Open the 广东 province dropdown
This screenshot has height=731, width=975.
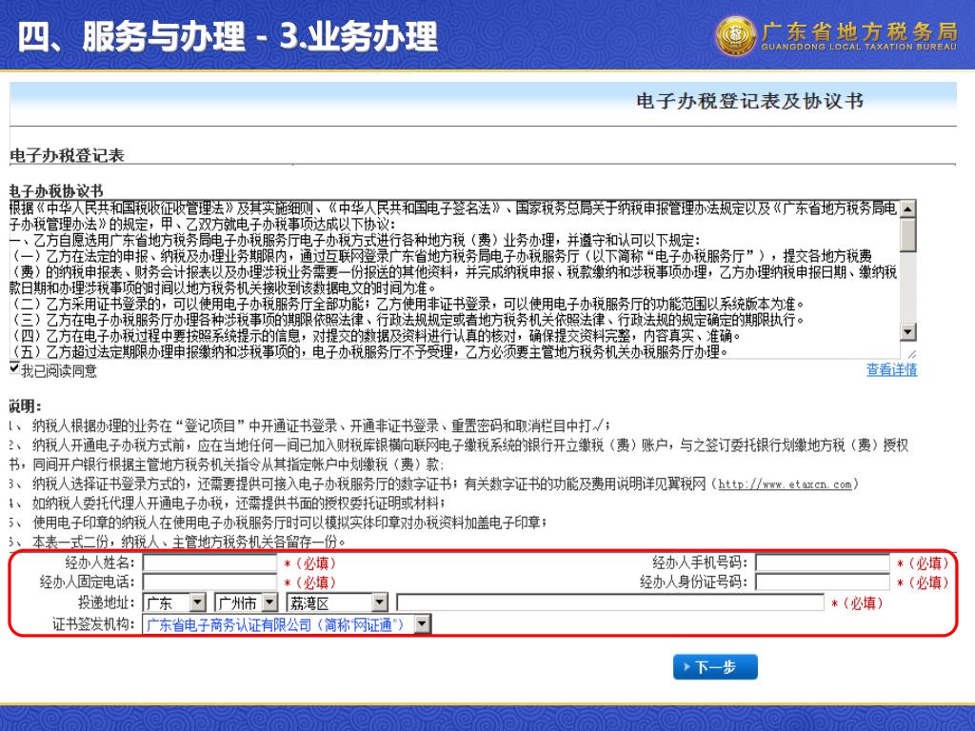pyautogui.click(x=174, y=603)
